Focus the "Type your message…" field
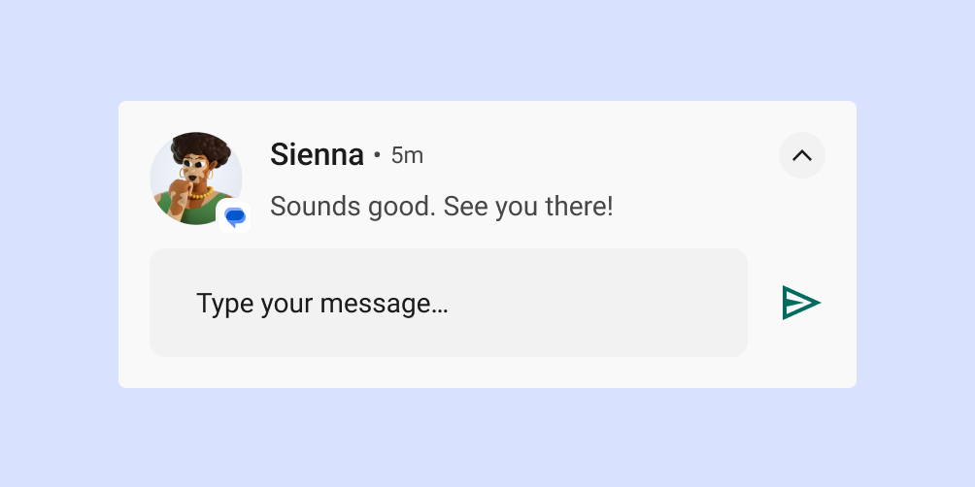This screenshot has height=487, width=975. tap(448, 303)
